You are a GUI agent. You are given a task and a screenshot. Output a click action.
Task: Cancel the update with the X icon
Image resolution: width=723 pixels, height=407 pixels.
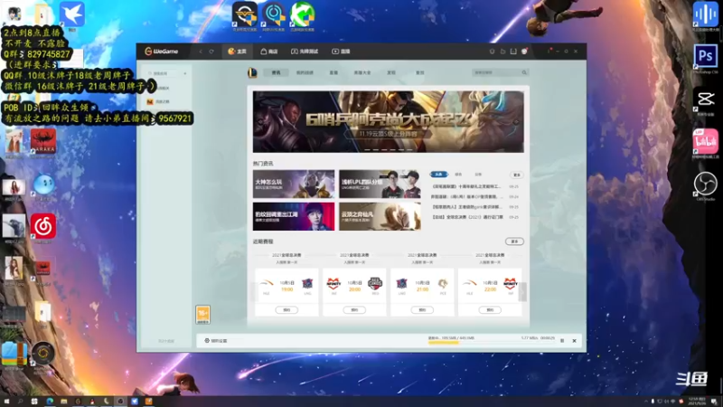(574, 341)
